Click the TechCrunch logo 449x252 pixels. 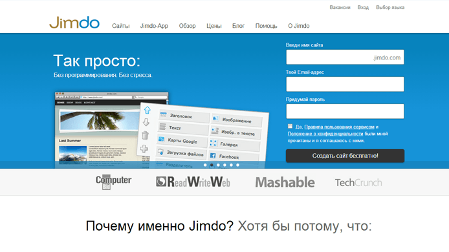click(358, 182)
